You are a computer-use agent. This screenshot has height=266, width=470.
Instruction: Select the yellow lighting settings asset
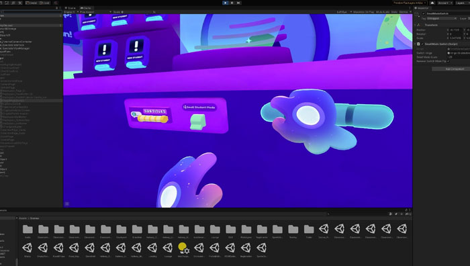click(x=183, y=249)
